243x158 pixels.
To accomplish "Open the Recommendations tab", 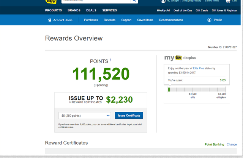I will [171, 20].
